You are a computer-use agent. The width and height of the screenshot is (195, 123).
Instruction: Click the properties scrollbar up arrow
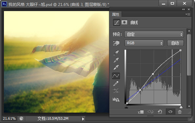189,31
